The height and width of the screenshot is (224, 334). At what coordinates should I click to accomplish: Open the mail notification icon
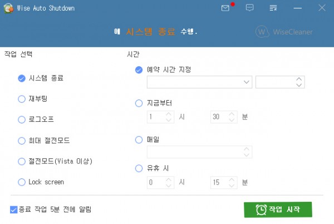point(225,8)
